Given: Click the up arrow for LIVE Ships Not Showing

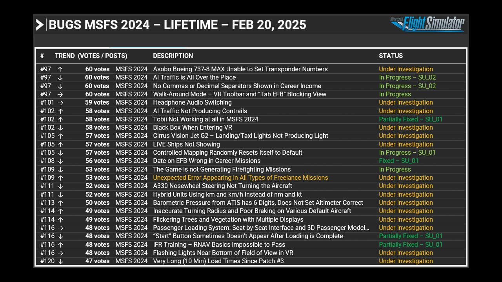Looking at the screenshot, I should click(x=60, y=145).
